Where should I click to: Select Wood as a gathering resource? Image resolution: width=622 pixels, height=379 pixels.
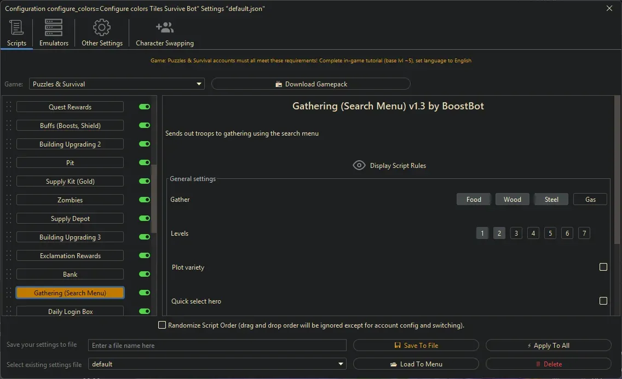(x=512, y=199)
